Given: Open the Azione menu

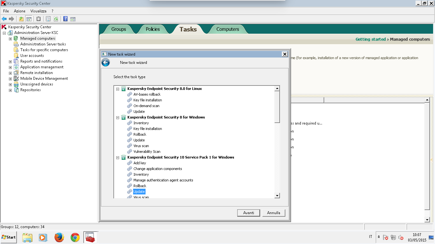Looking at the screenshot, I should coord(19,11).
